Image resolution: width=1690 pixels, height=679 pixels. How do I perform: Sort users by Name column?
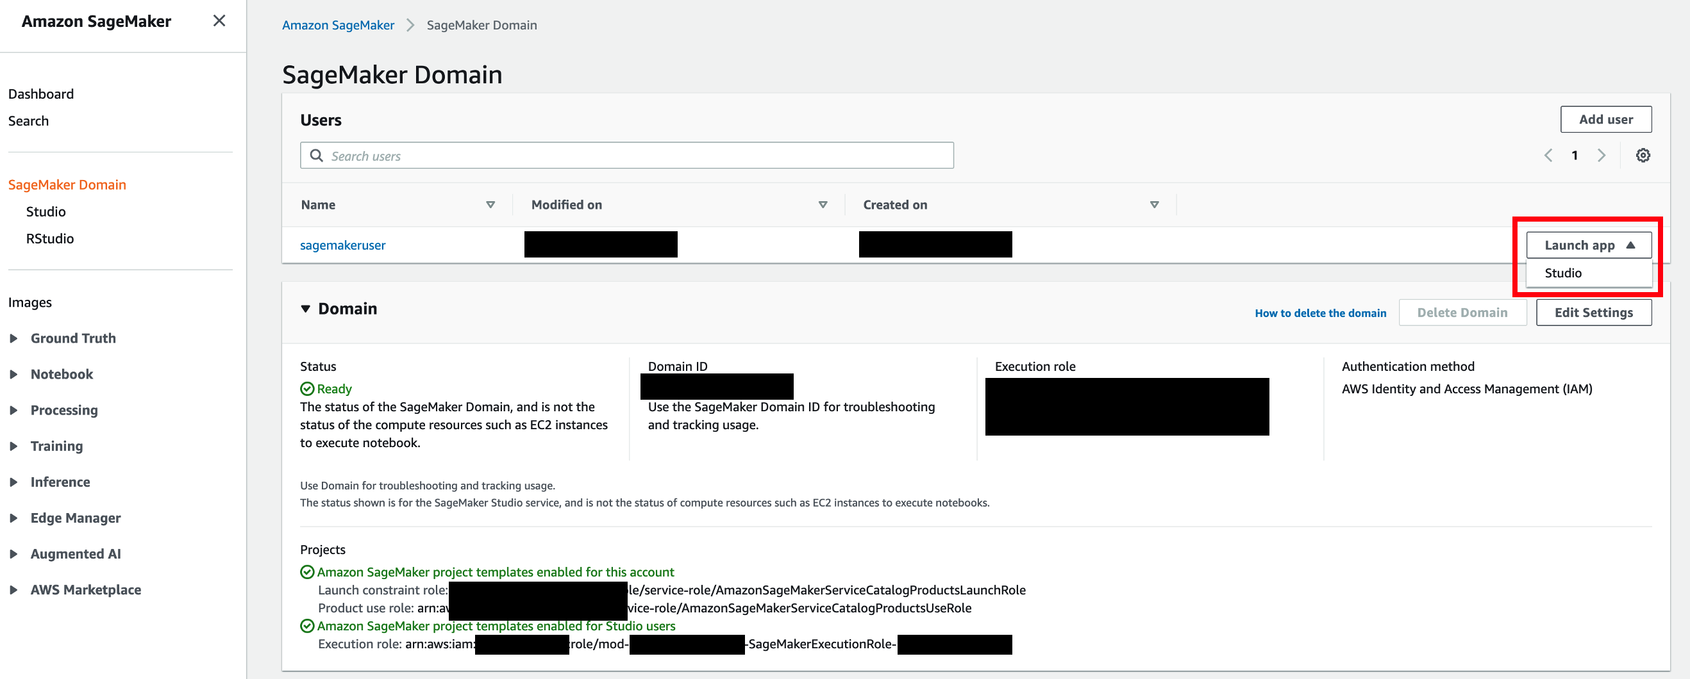tap(490, 204)
